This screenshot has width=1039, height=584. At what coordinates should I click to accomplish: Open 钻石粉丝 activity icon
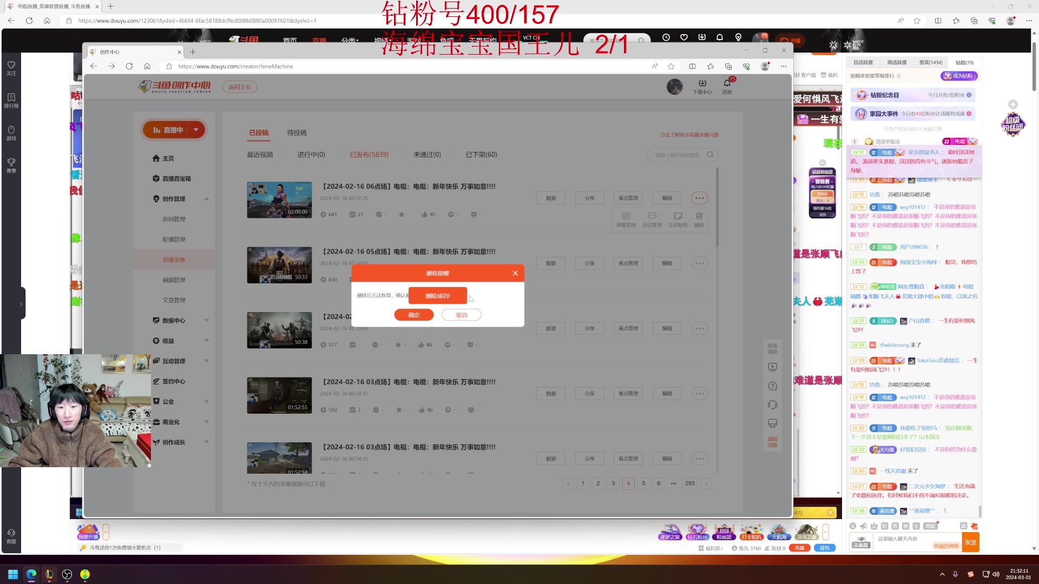coord(697,532)
